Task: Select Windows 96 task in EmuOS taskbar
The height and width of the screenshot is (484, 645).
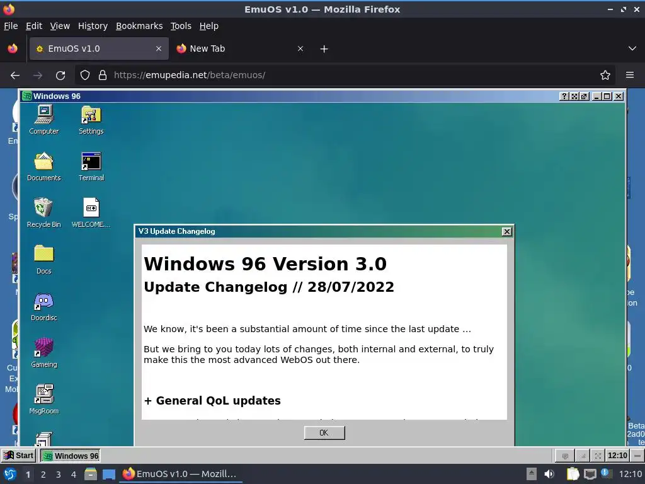Action: click(71, 456)
